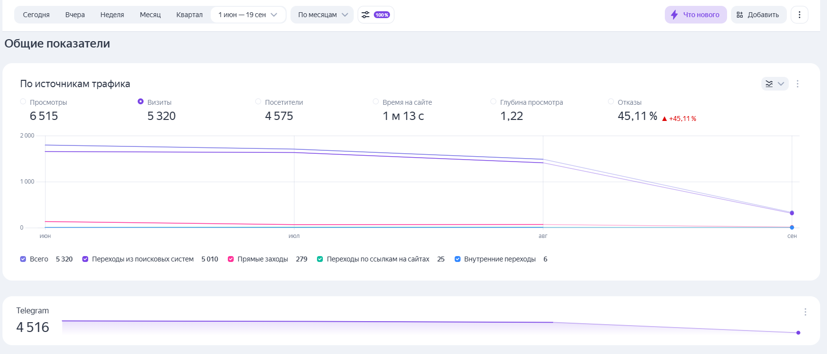Click the lightning icon for Что нового

click(675, 15)
